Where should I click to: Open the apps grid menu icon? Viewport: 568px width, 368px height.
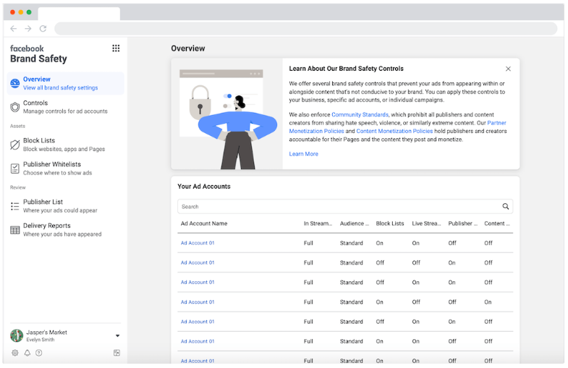coord(116,48)
